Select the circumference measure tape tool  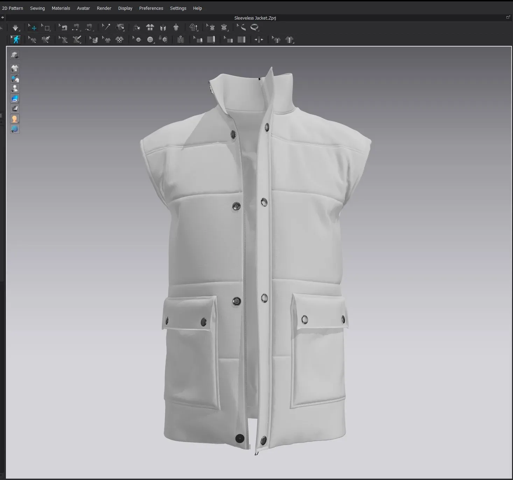pyautogui.click(x=255, y=28)
